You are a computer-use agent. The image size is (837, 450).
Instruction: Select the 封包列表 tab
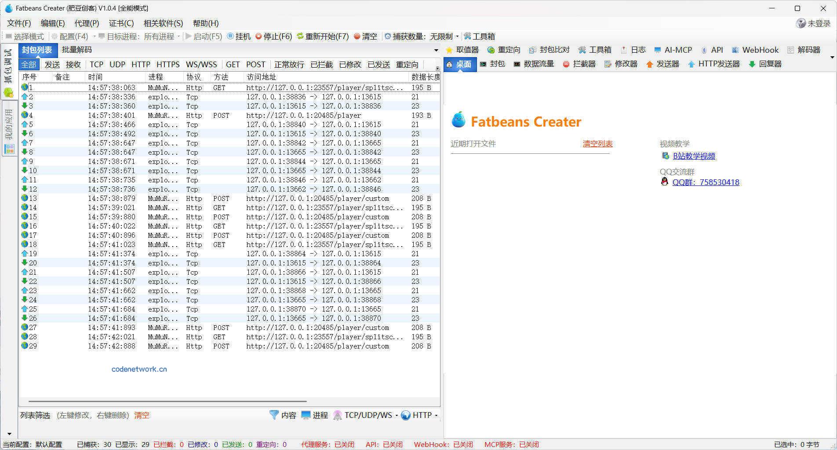[37, 50]
